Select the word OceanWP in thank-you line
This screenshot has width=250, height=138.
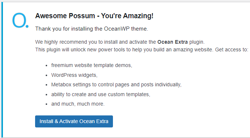(117, 29)
